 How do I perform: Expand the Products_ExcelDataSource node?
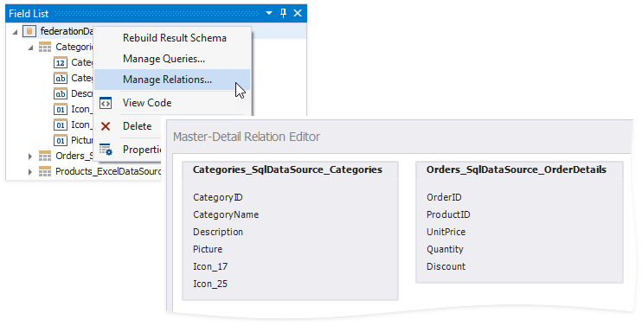[x=30, y=172]
